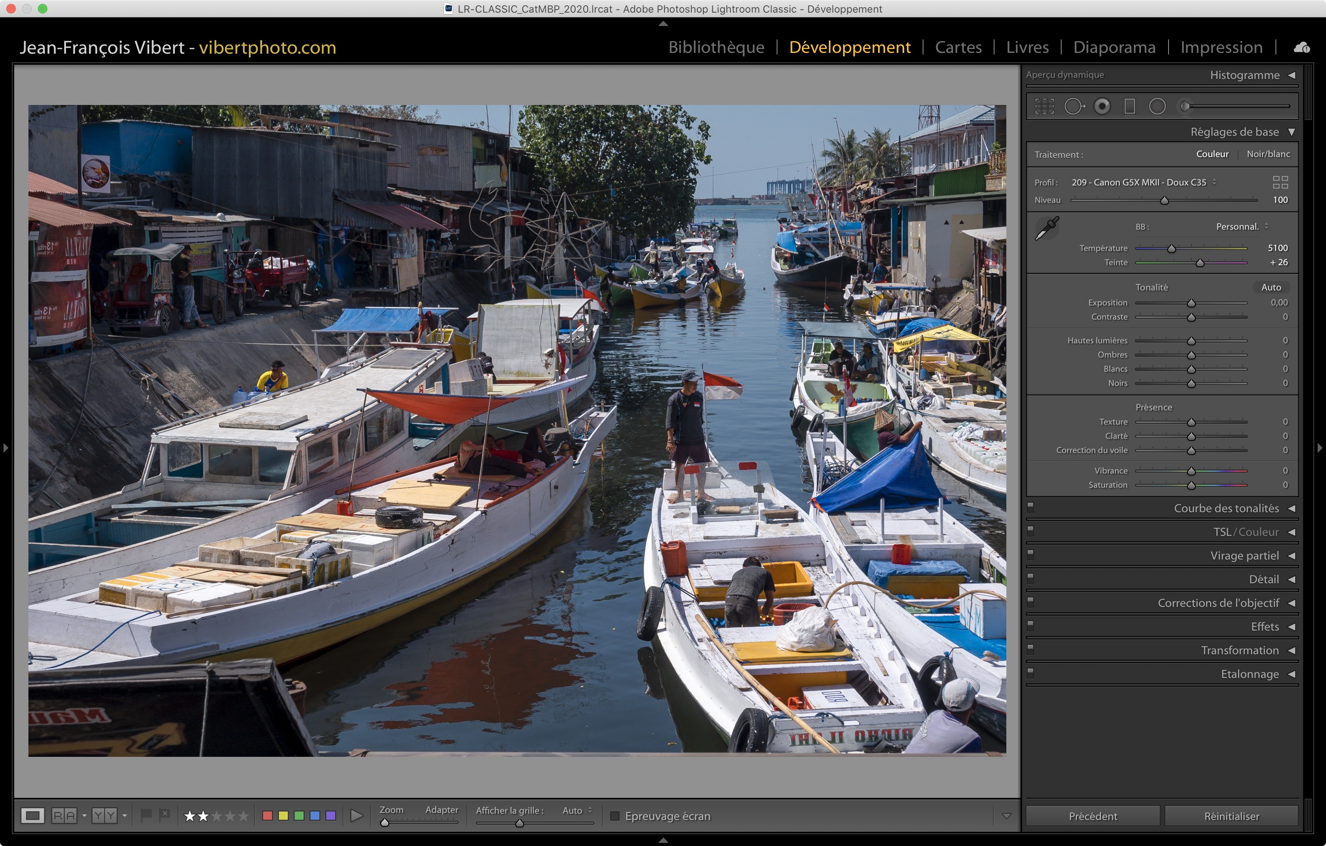Toggle the Courbe des tonalités panel switch
The height and width of the screenshot is (846, 1326).
pos(1030,507)
